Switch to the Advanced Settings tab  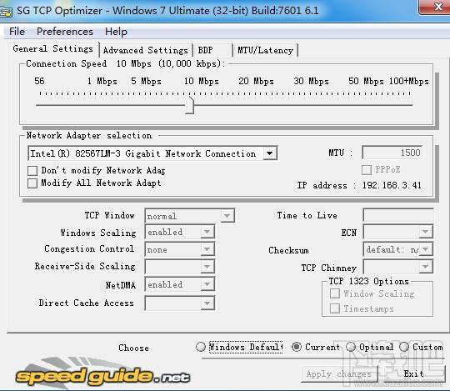tap(146, 50)
